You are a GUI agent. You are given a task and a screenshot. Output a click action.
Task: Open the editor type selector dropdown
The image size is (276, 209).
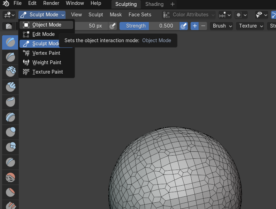(9, 15)
